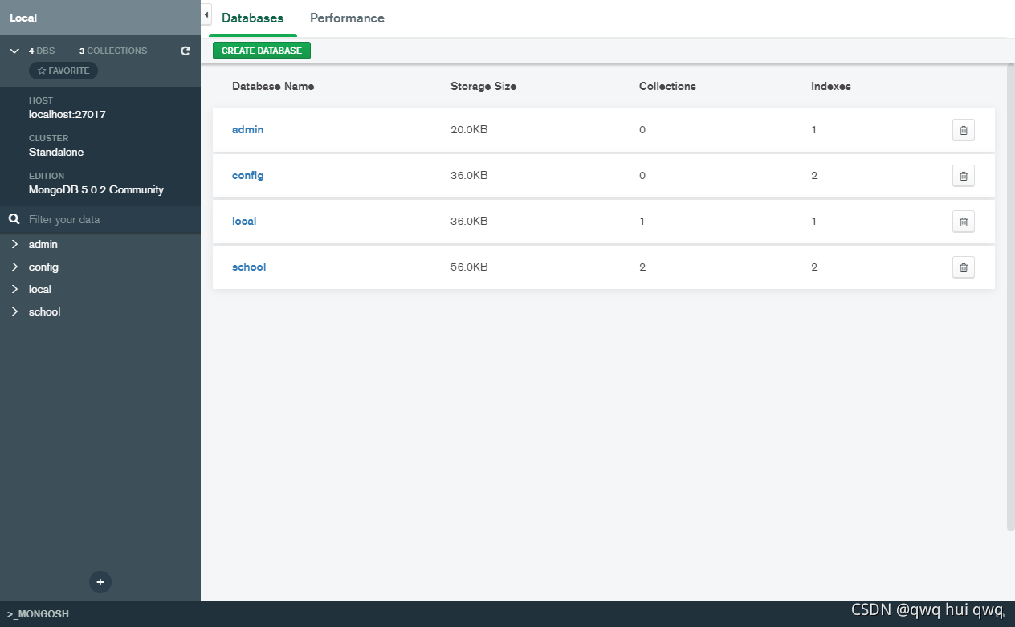The width and height of the screenshot is (1015, 627).
Task: Click host value localhost:27017
Action: (x=67, y=114)
